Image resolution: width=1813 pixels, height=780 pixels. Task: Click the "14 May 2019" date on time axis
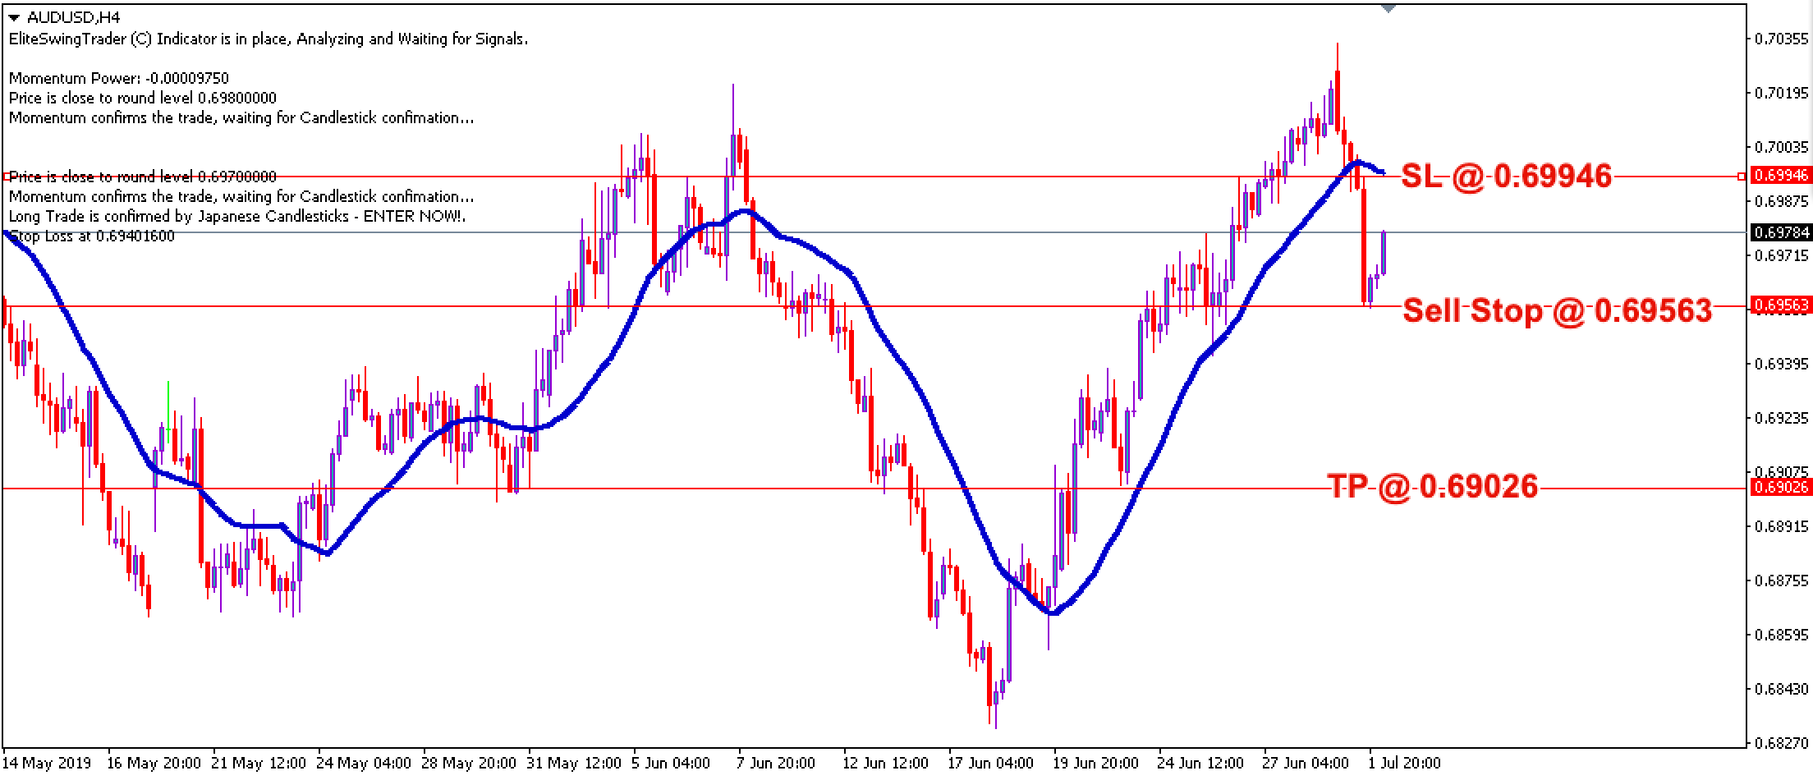[x=47, y=763]
